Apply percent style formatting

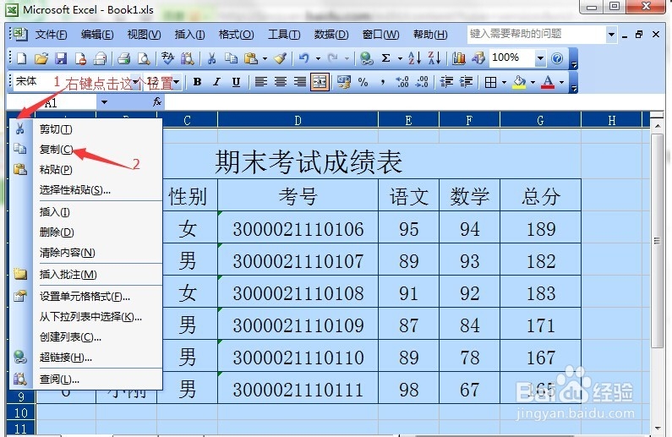pyautogui.click(x=363, y=82)
